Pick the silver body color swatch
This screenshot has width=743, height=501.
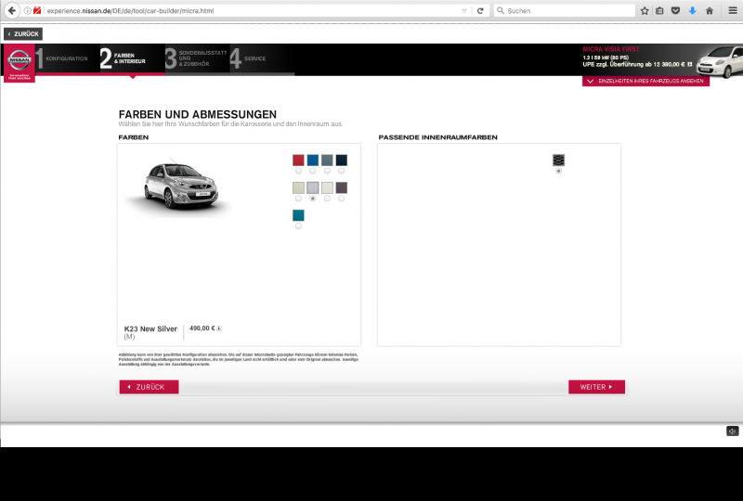coord(313,187)
